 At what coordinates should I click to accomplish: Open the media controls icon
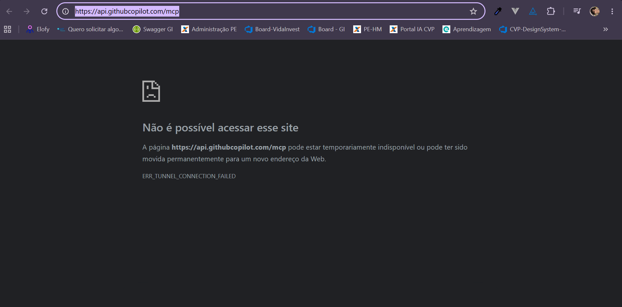577,11
